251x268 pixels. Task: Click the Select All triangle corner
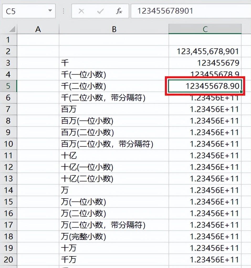(12, 29)
